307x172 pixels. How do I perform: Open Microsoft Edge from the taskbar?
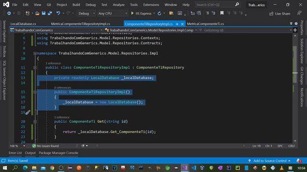pyautogui.click(x=25, y=168)
